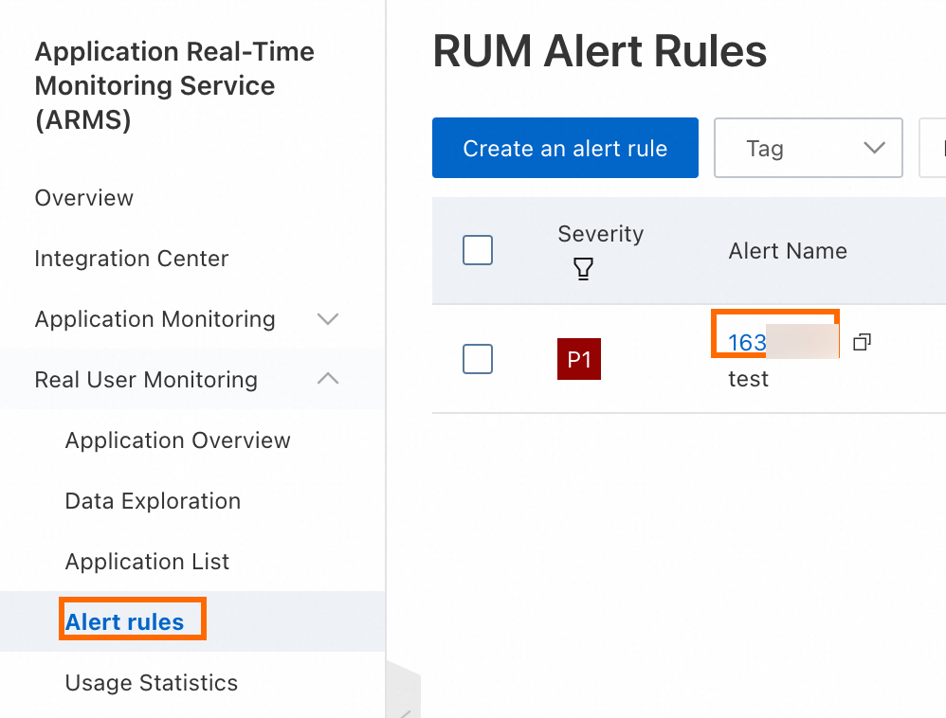Open Usage Statistics page

pyautogui.click(x=152, y=683)
